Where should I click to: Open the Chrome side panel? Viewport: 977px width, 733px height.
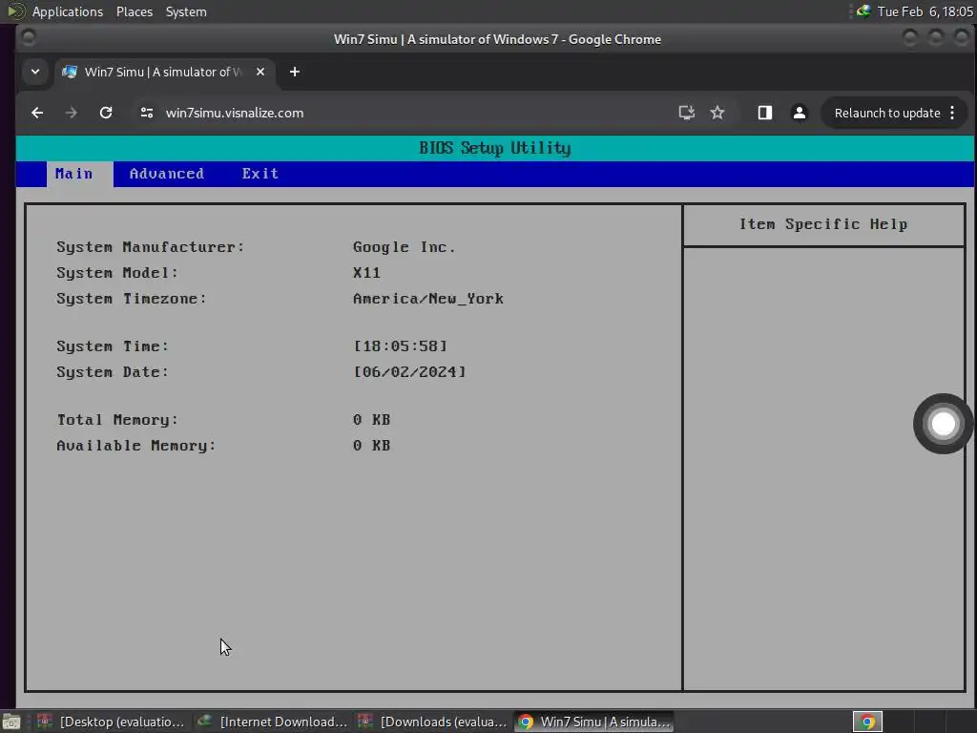pos(765,113)
